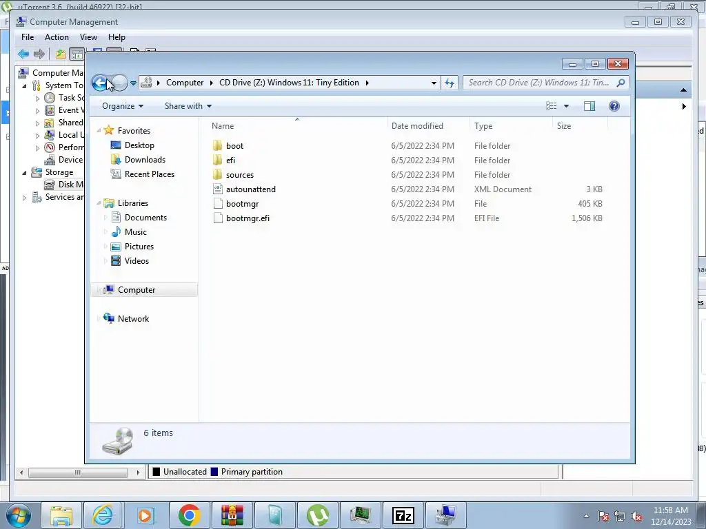Collapse the Storage tree node
Screen dimensions: 706x529
(x=24, y=172)
